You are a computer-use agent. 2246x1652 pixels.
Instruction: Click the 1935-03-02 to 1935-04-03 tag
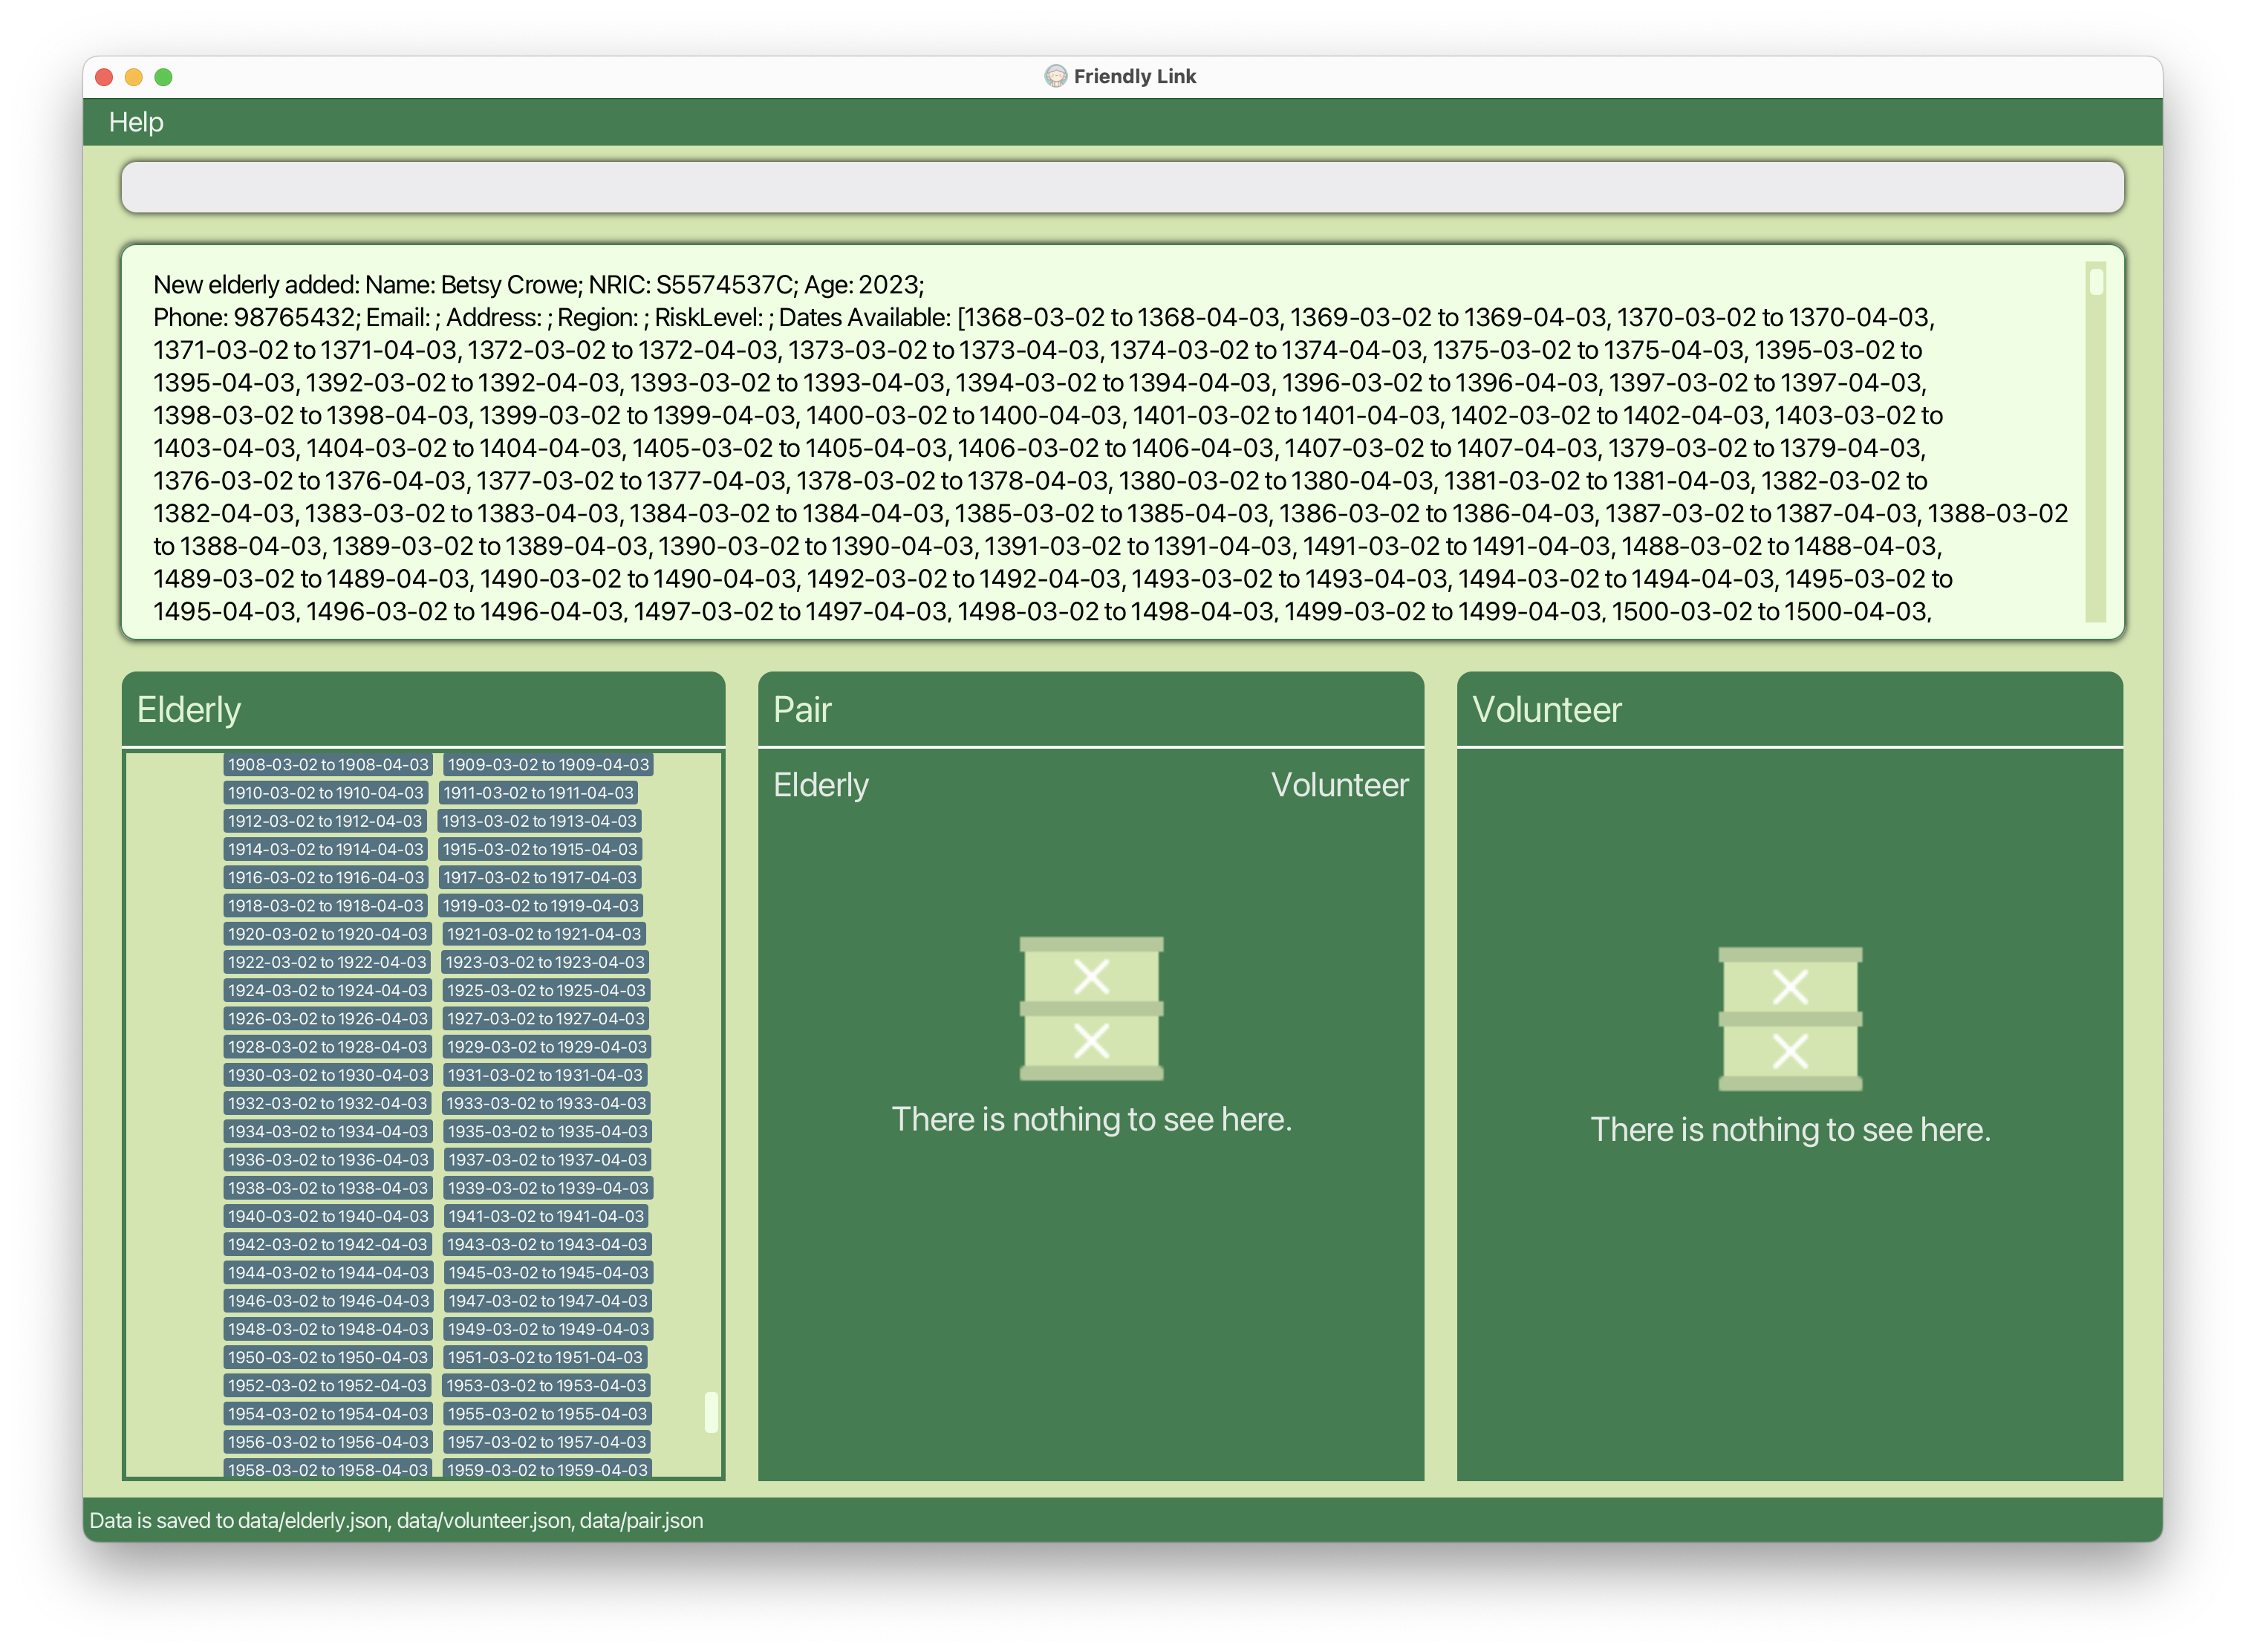click(548, 1132)
